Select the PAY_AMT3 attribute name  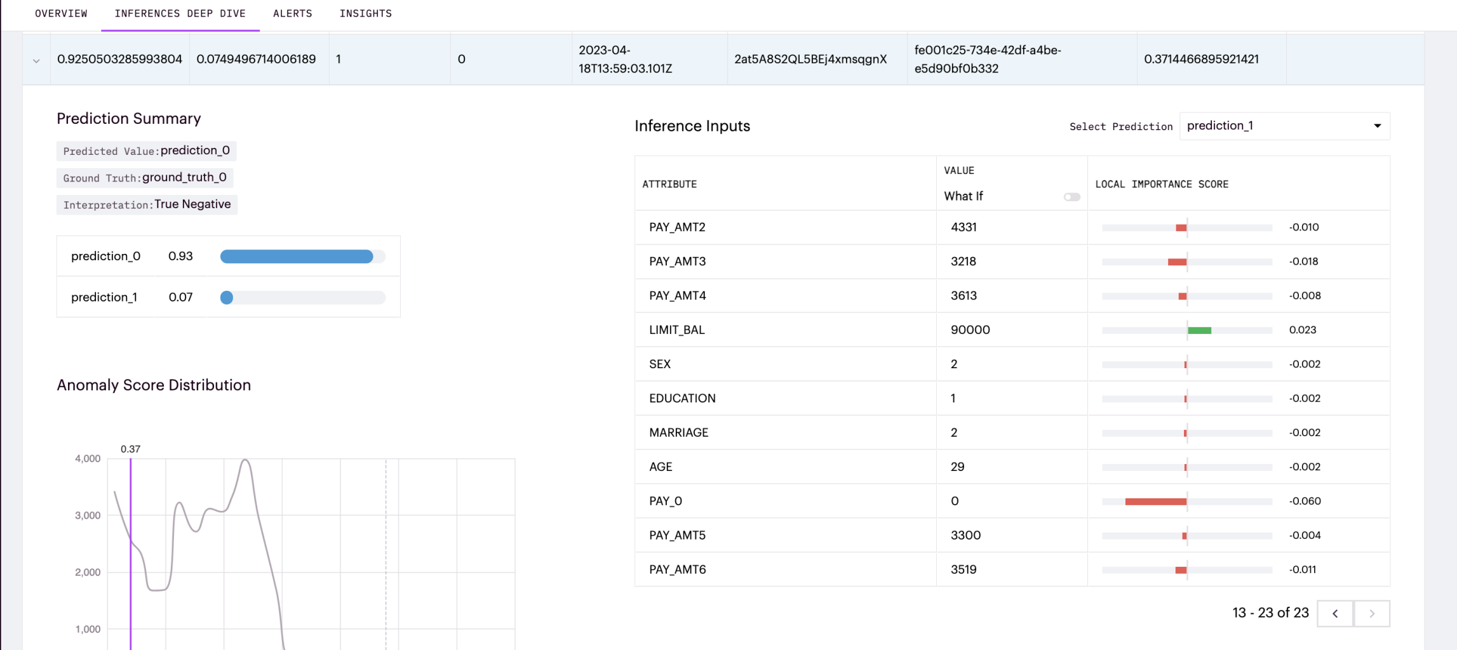677,262
